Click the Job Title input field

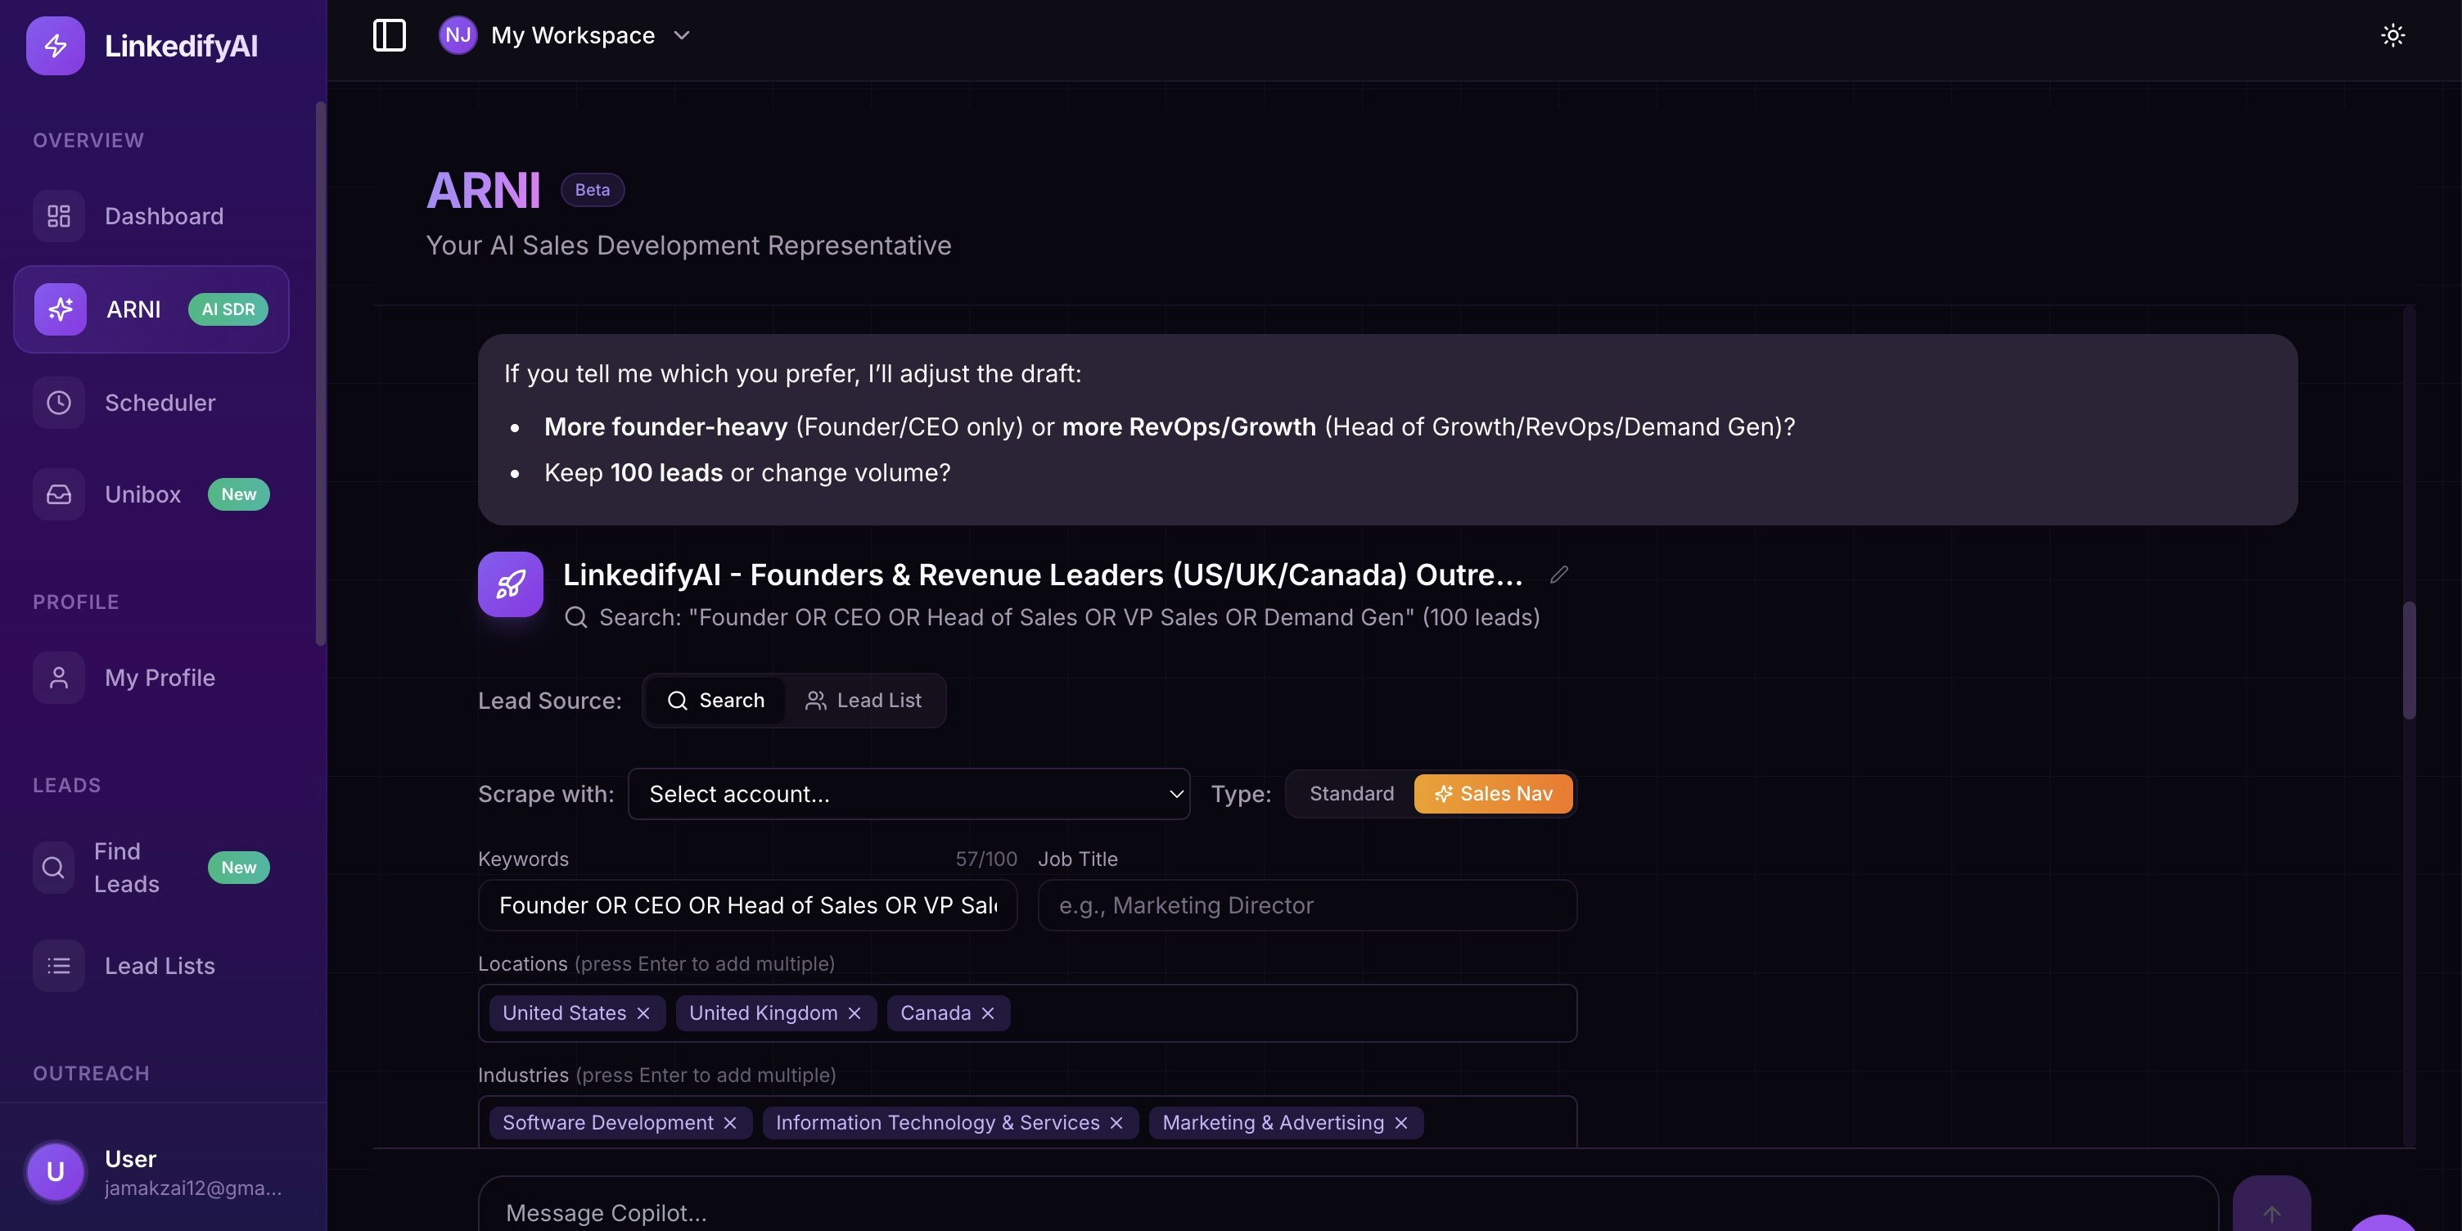1306,905
